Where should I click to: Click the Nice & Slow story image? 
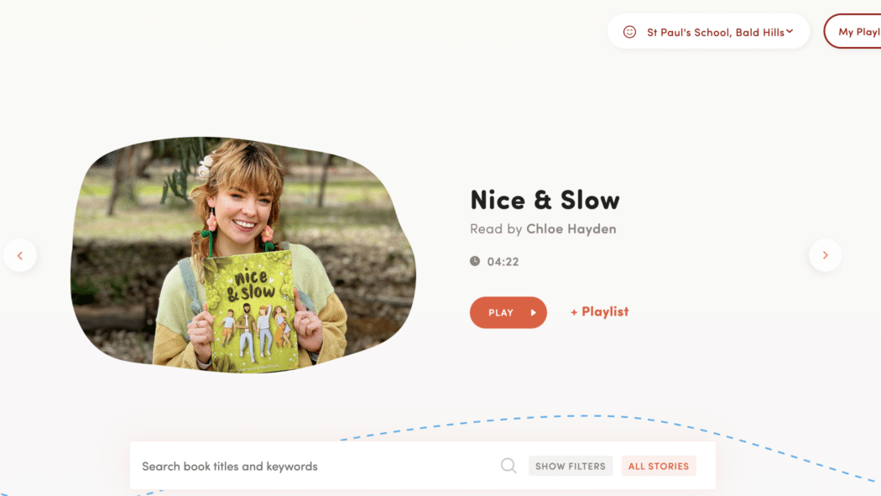click(242, 254)
